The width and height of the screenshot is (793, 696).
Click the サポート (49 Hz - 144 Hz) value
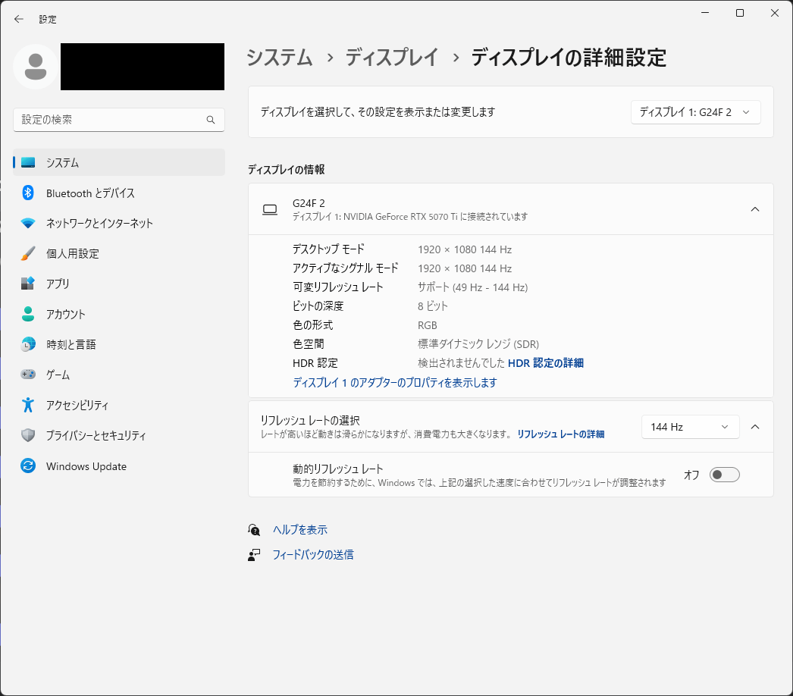pos(473,287)
